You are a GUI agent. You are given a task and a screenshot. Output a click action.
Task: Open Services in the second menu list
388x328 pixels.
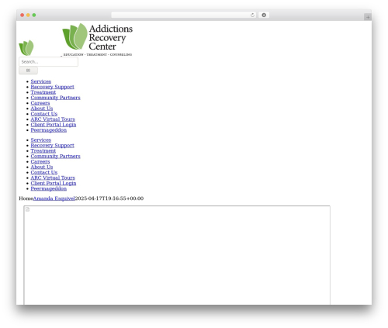point(41,140)
